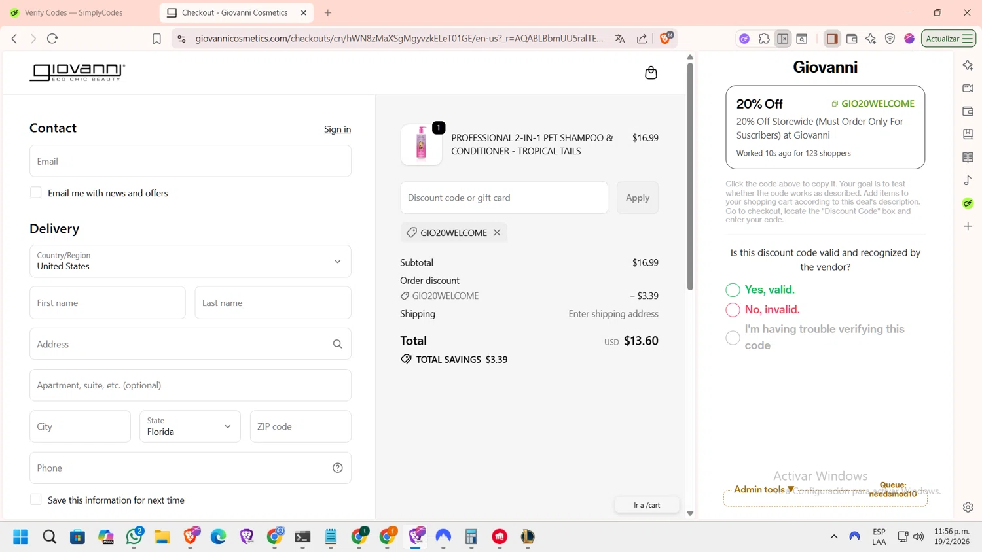Select the 'Yes, valid.' radio option
The height and width of the screenshot is (552, 982).
(733, 290)
